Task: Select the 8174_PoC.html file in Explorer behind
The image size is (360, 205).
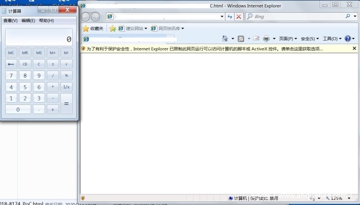Action: [x=21, y=203]
